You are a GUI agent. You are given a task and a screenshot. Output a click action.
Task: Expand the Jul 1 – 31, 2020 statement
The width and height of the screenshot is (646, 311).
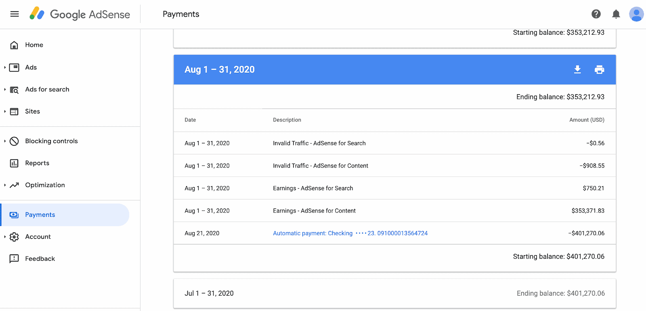pyautogui.click(x=395, y=294)
